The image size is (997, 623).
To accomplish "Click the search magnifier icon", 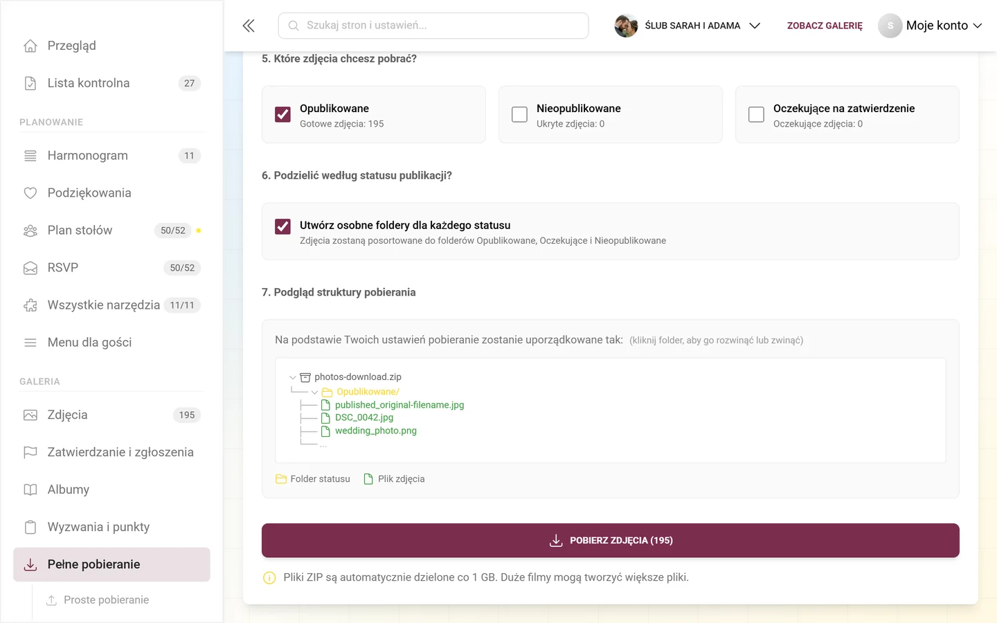I will click(294, 26).
